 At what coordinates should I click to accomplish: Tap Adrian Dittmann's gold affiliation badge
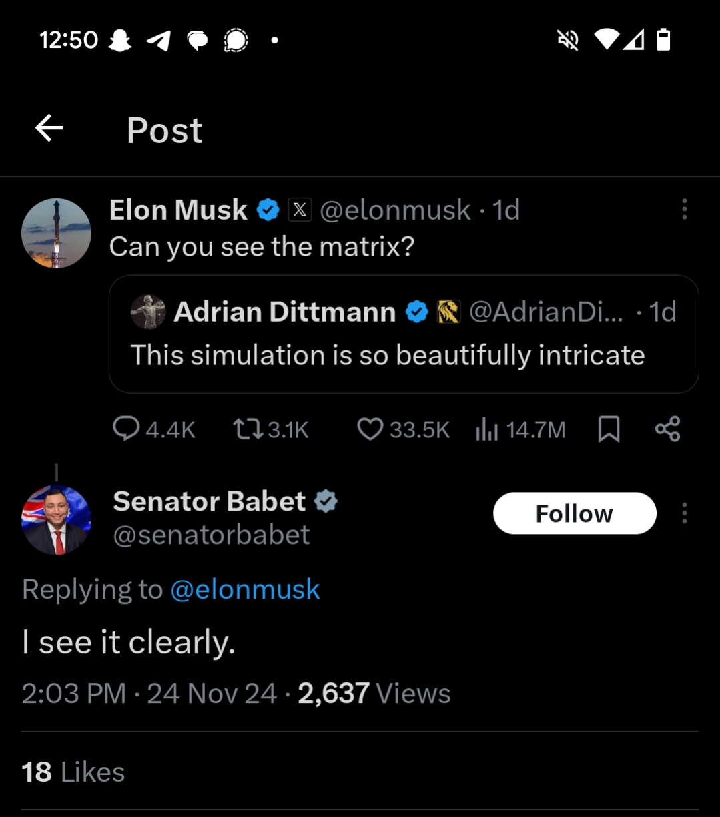click(x=448, y=312)
